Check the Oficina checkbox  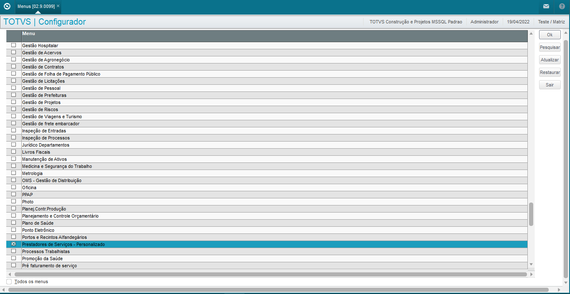pos(13,187)
